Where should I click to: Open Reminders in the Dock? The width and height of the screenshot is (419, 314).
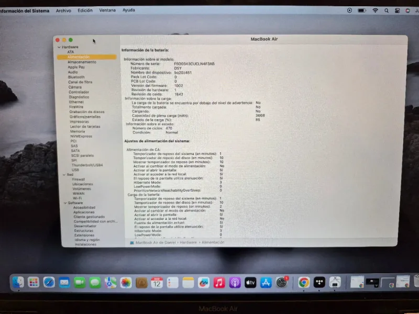pyautogui.click(x=172, y=283)
